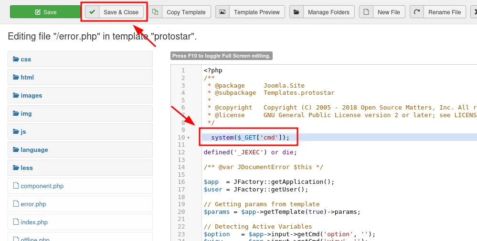Click the edit icon inside the Save button
The width and height of the screenshot is (477, 241).
point(38,12)
